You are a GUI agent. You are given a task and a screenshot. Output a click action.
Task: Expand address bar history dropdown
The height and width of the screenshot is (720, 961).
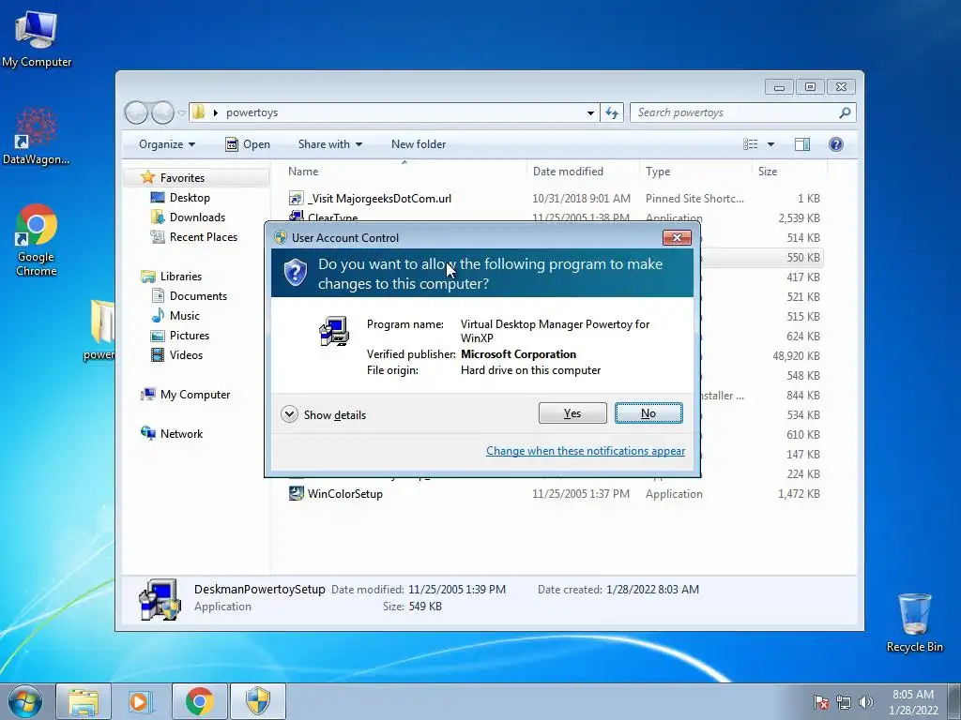590,112
